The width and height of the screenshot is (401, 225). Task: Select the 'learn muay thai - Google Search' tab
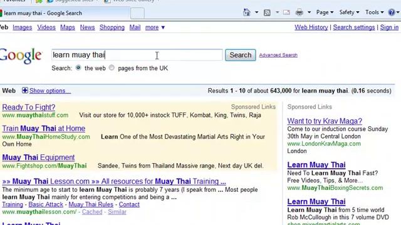click(64, 13)
